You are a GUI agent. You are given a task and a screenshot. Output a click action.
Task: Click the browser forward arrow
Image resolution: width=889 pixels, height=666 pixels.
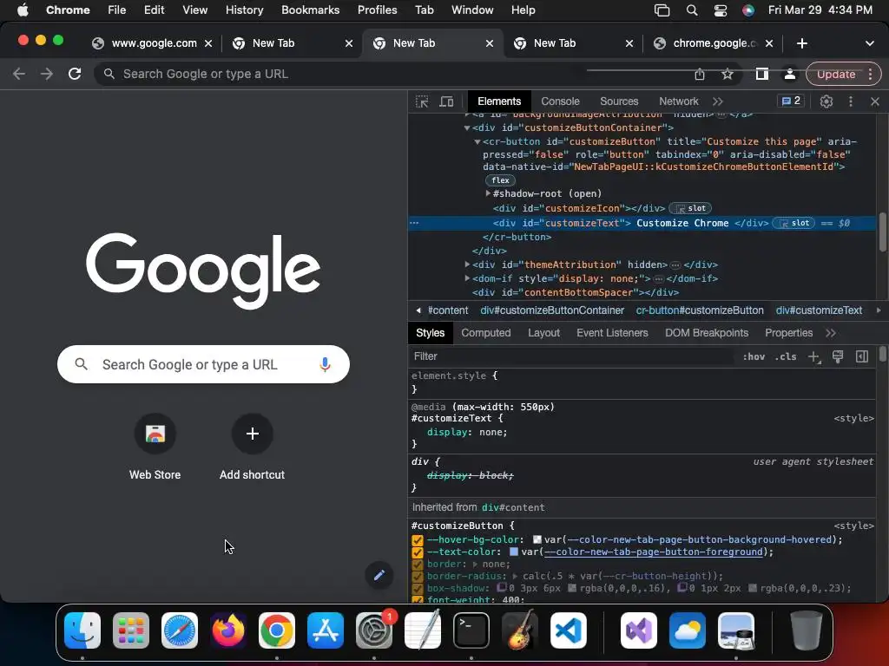click(x=47, y=74)
